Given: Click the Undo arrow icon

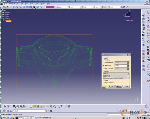Looking at the screenshot, I should (x=54, y=106).
